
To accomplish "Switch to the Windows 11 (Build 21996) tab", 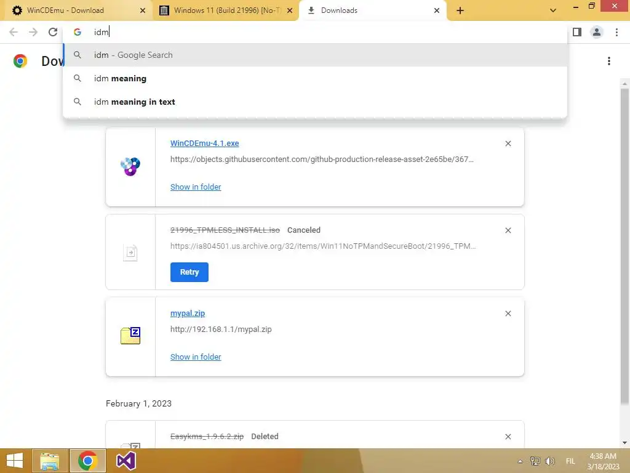I will coord(226,10).
